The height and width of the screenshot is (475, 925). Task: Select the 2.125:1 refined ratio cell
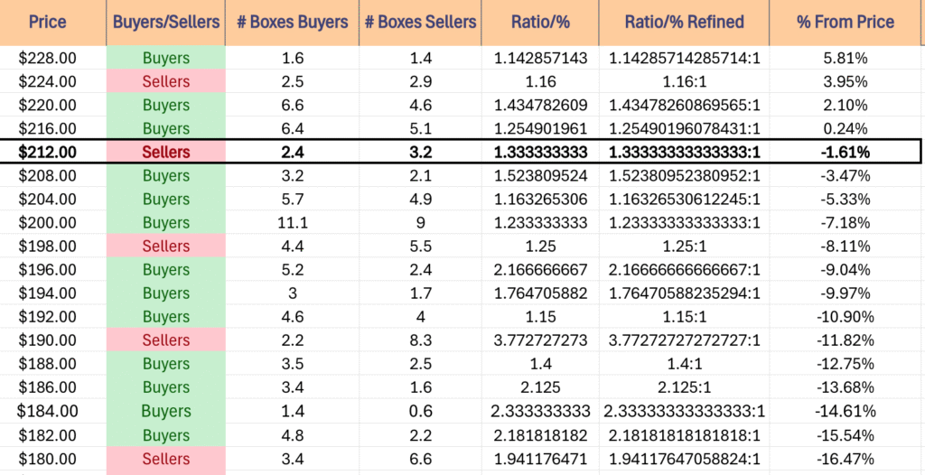tap(684, 387)
